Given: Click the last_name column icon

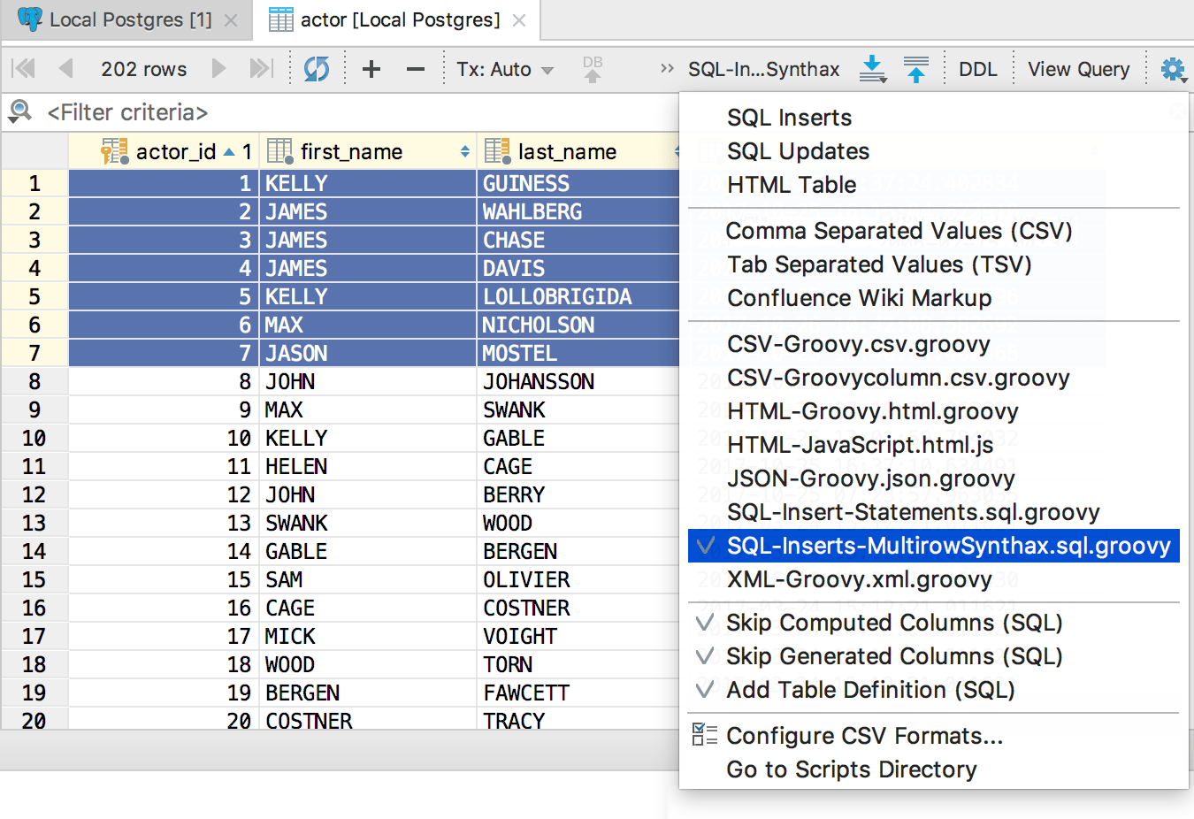Looking at the screenshot, I should pos(498,151).
